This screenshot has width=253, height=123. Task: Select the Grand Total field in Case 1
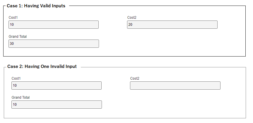click(x=54, y=44)
